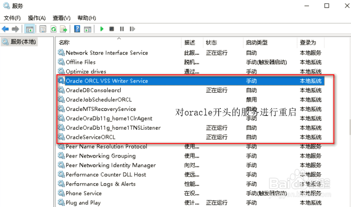The image size is (351, 207).
Task: Select the Phone Service row
Action: [x=190, y=193]
